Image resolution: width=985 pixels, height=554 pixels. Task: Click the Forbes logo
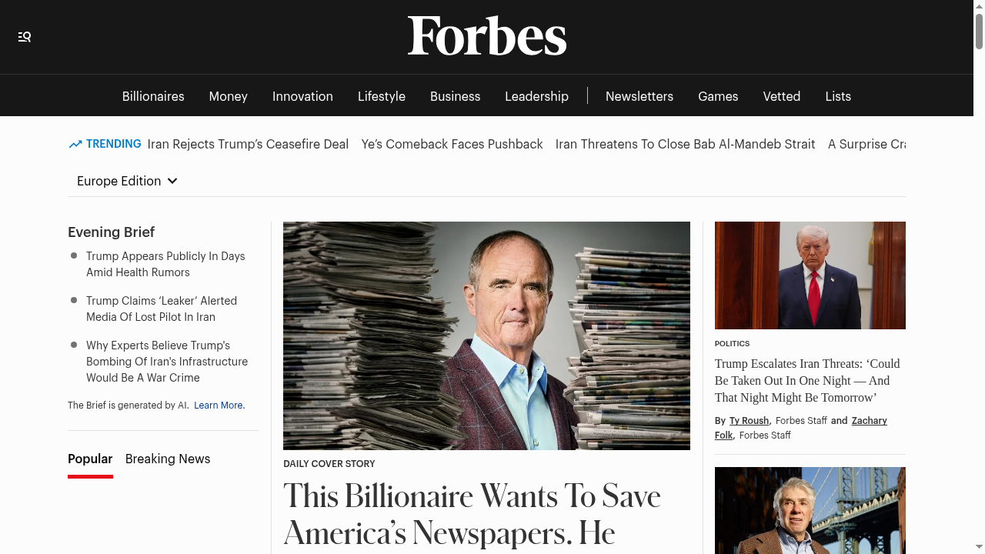486,35
